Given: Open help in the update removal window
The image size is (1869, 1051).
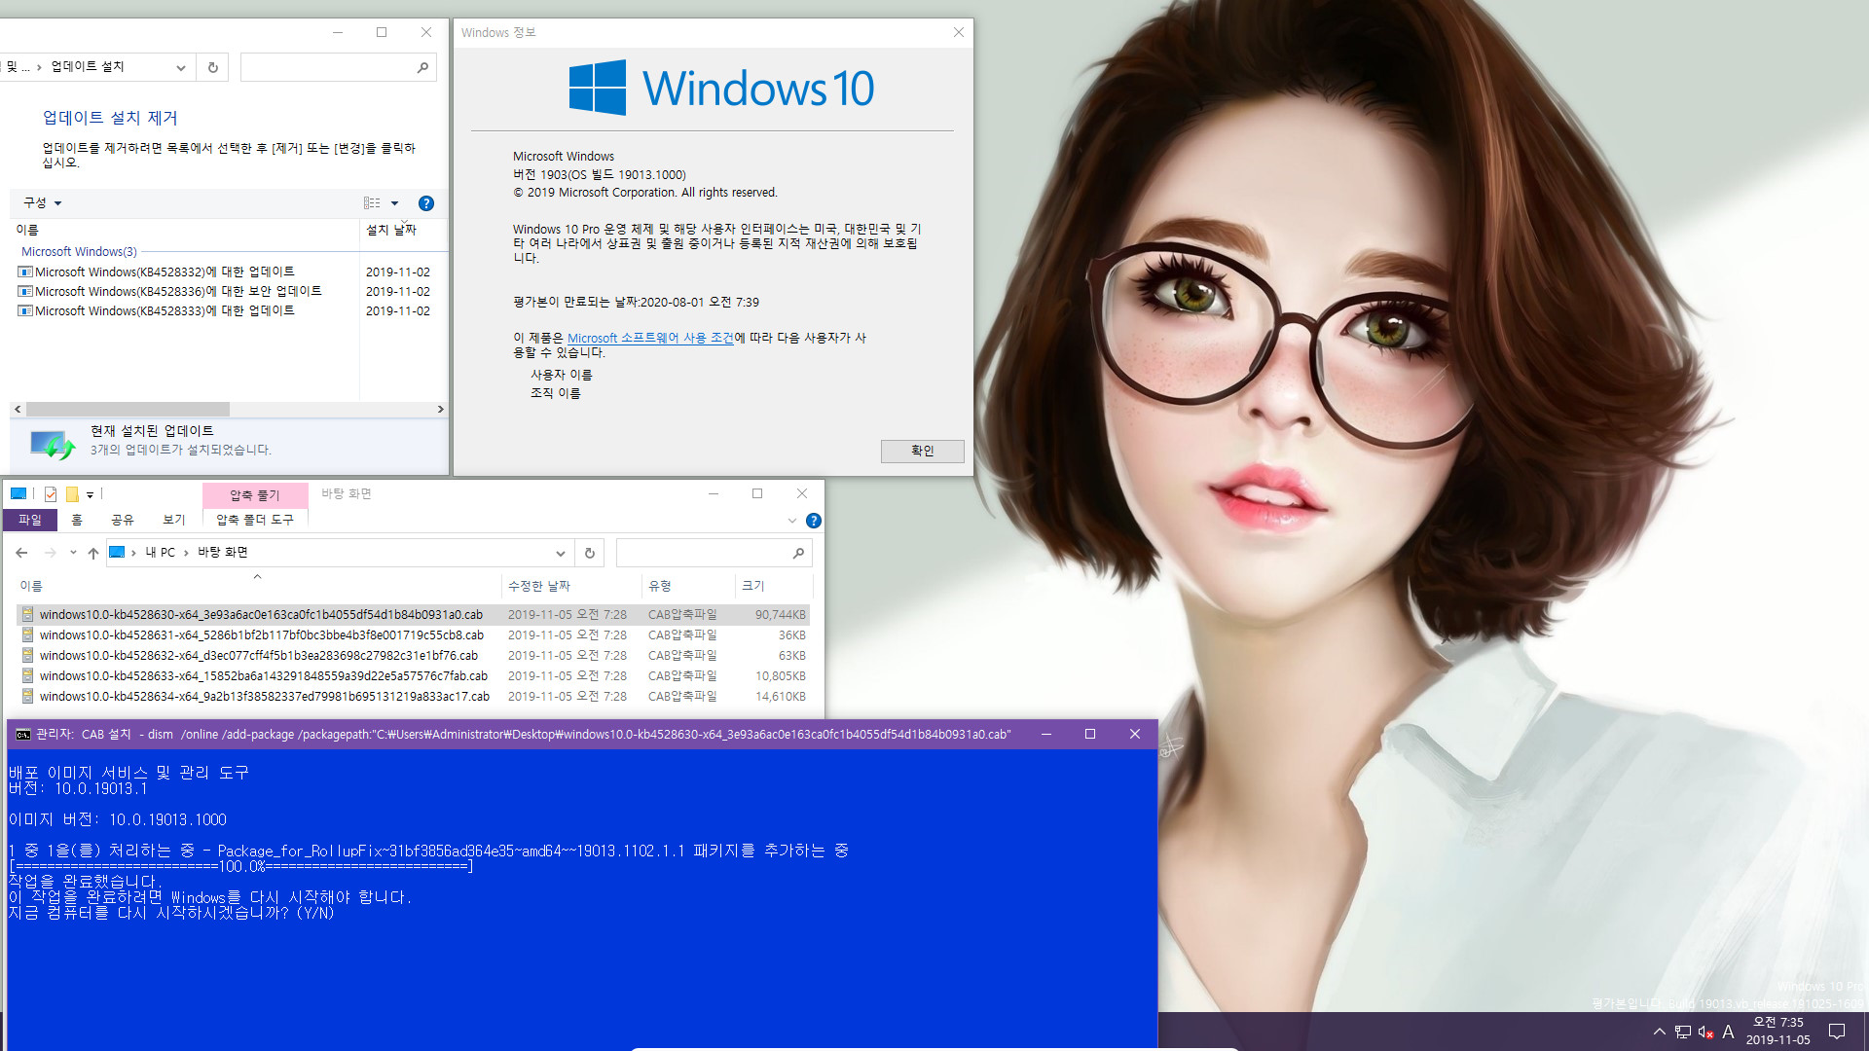Looking at the screenshot, I should (425, 203).
